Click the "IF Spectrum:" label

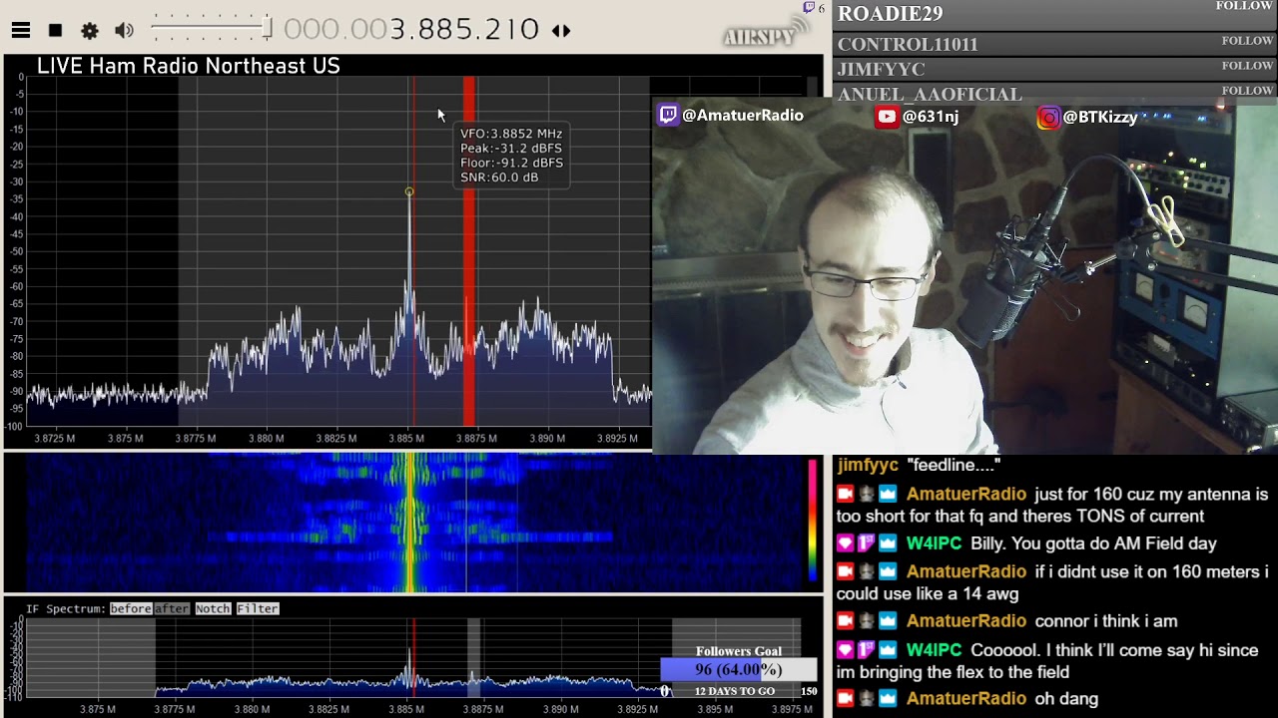pos(65,608)
